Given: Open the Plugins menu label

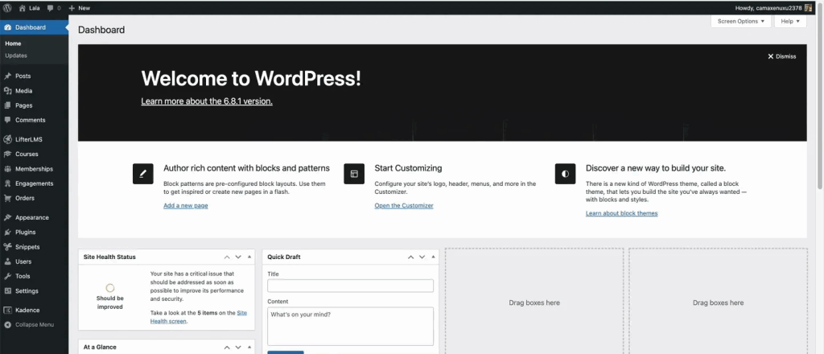Looking at the screenshot, I should (26, 233).
